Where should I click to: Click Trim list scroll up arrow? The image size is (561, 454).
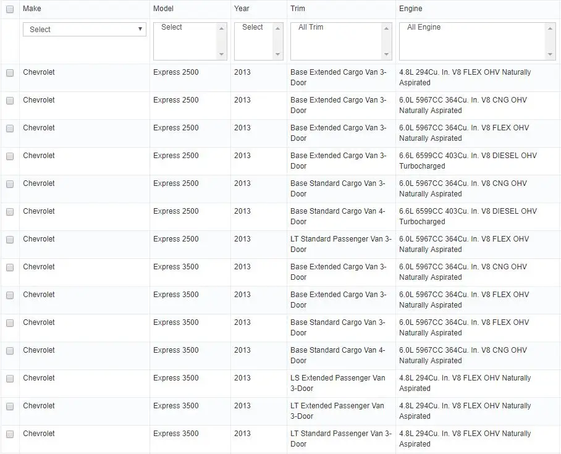pyautogui.click(x=386, y=28)
